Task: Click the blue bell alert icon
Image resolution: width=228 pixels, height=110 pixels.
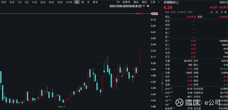Action: (225, 12)
